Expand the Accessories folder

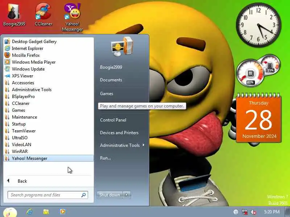point(49,83)
